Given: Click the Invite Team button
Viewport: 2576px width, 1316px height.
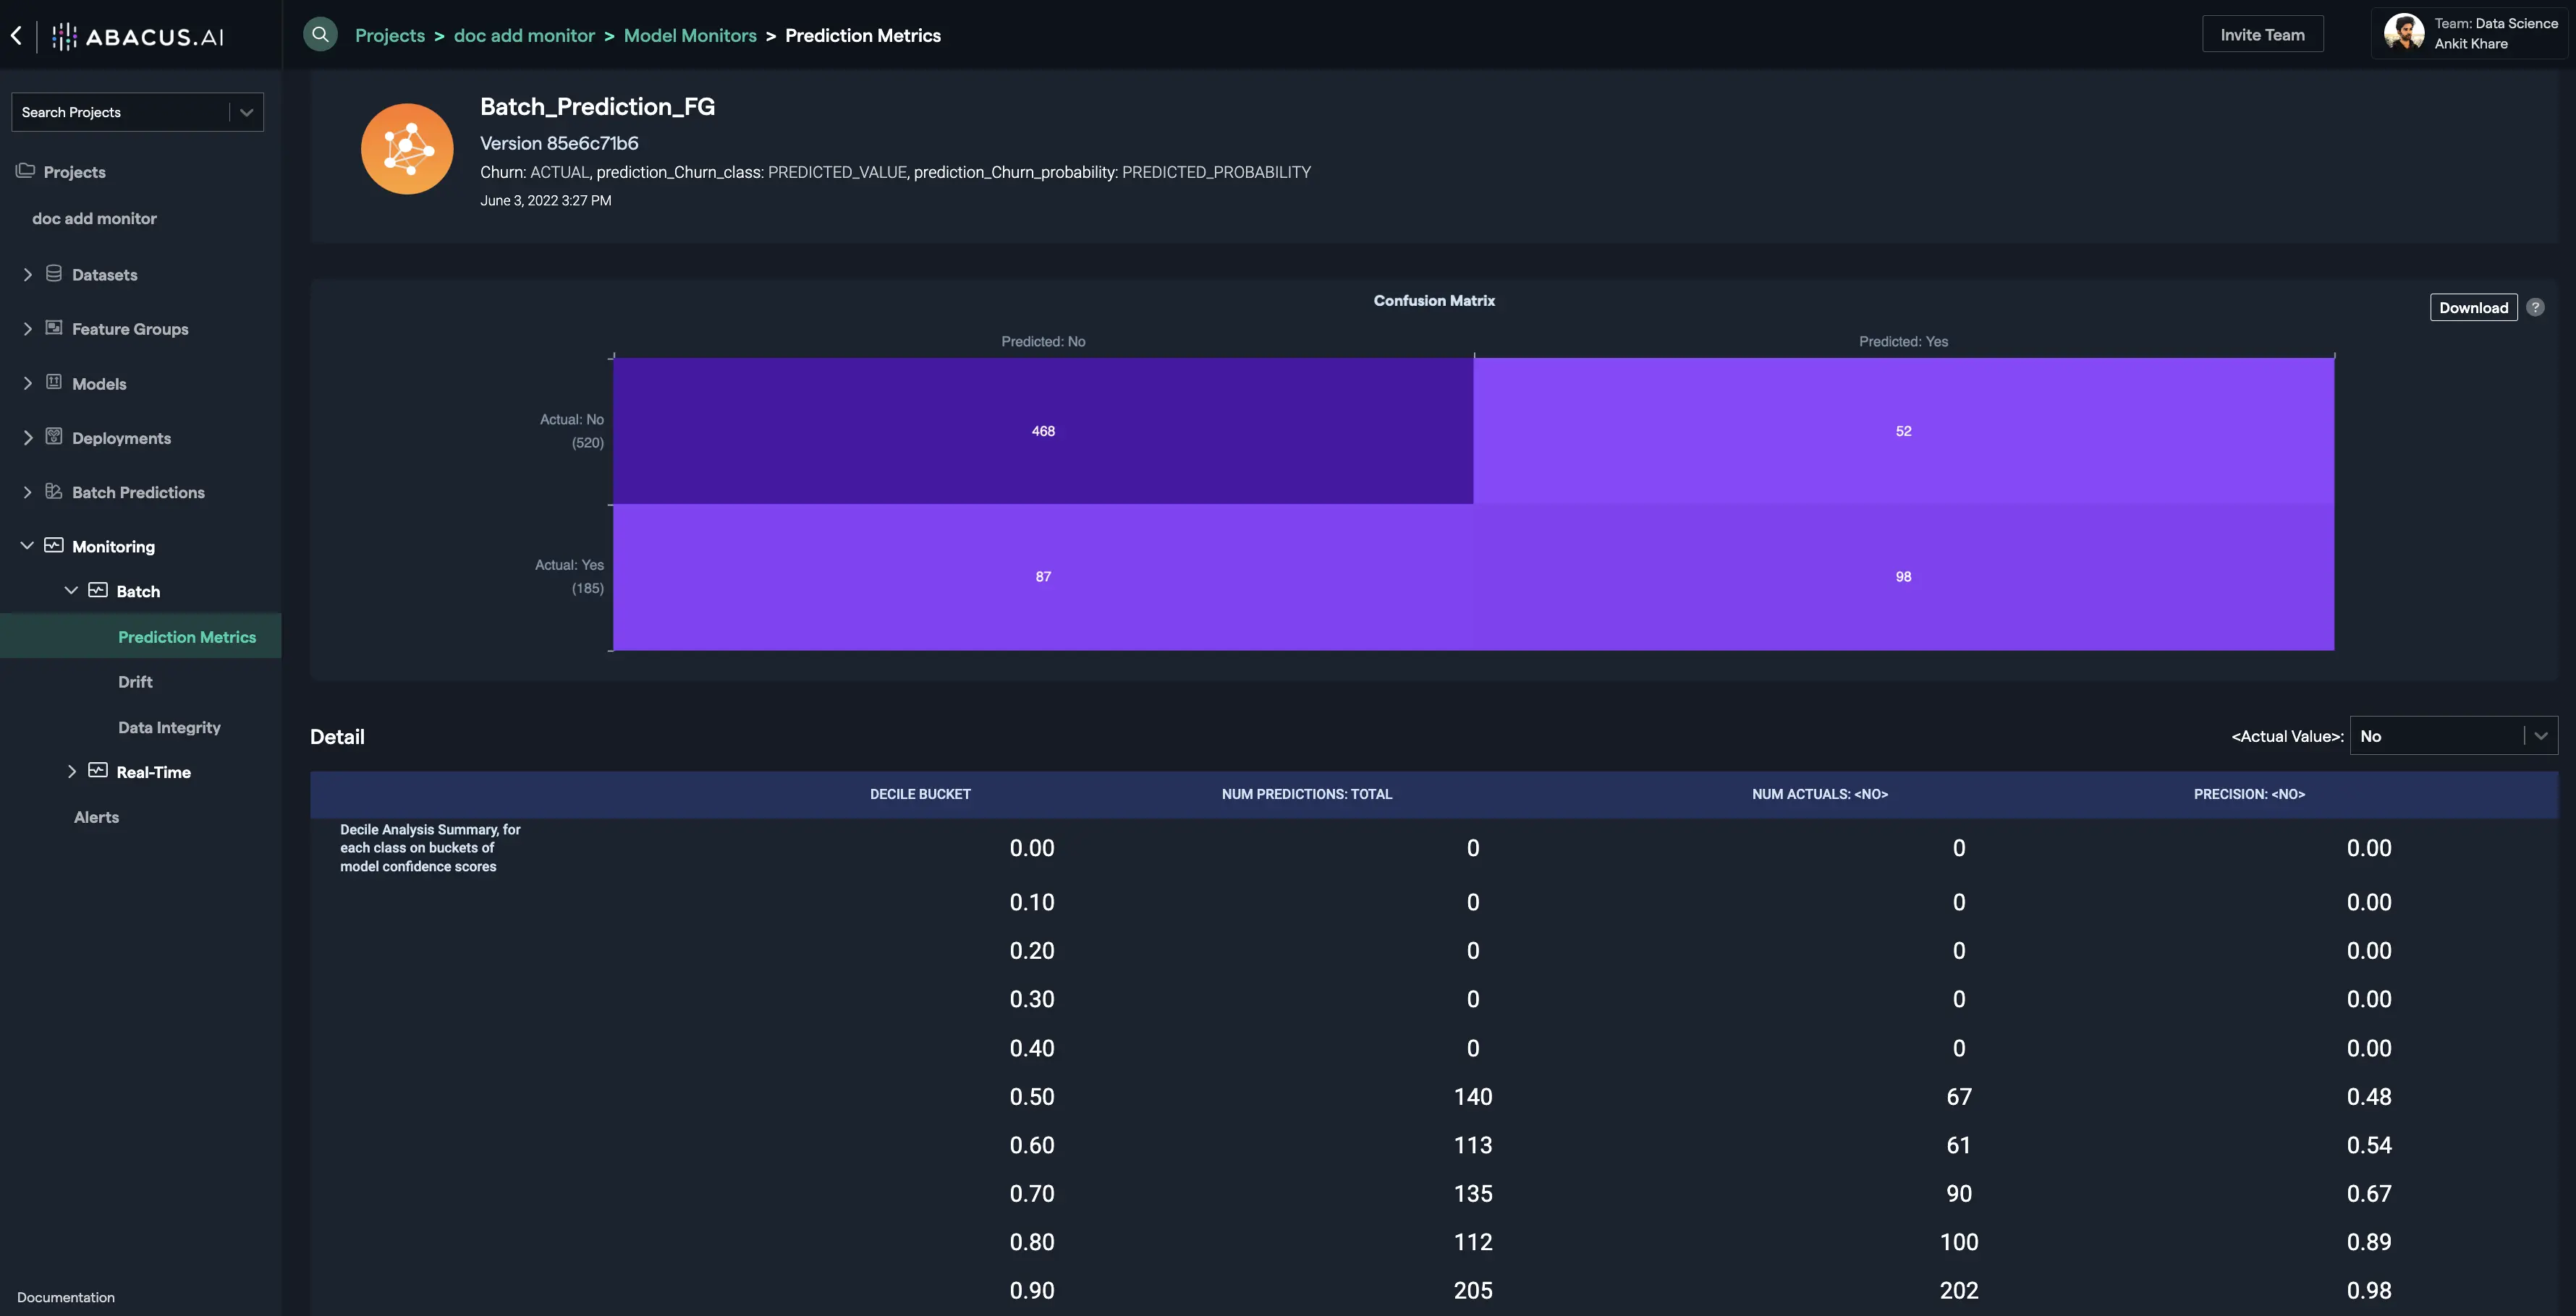Looking at the screenshot, I should (x=2262, y=34).
